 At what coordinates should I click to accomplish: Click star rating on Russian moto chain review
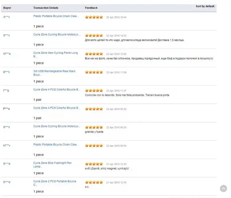coord(94,36)
